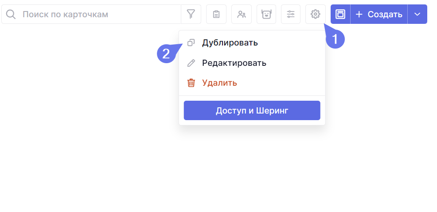Choose Редактировать in the menu
Image resolution: width=437 pixels, height=212 pixels.
234,63
